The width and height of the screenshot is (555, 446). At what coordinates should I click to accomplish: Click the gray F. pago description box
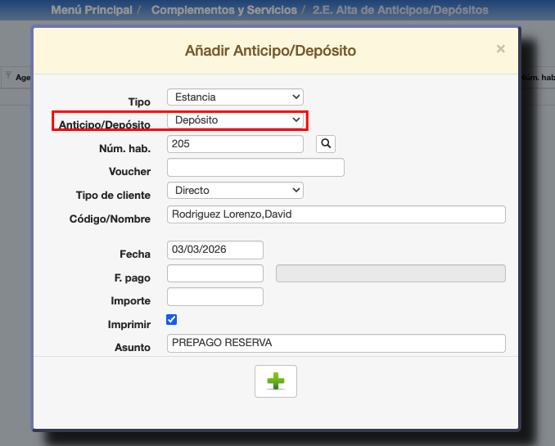pyautogui.click(x=390, y=273)
